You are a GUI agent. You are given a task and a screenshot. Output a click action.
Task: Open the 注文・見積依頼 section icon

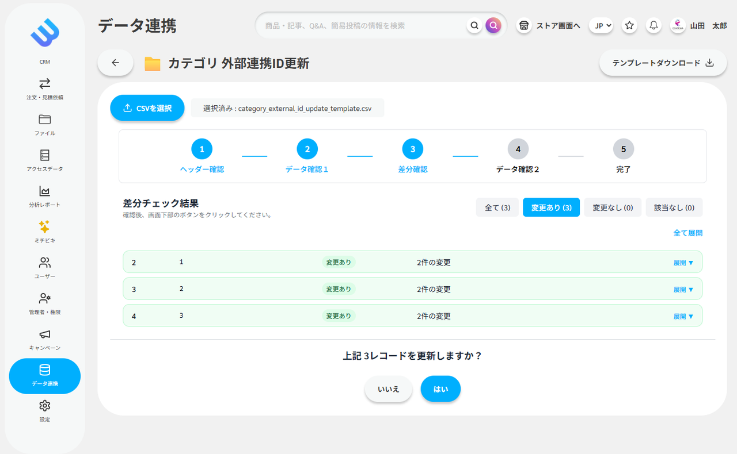(44, 84)
